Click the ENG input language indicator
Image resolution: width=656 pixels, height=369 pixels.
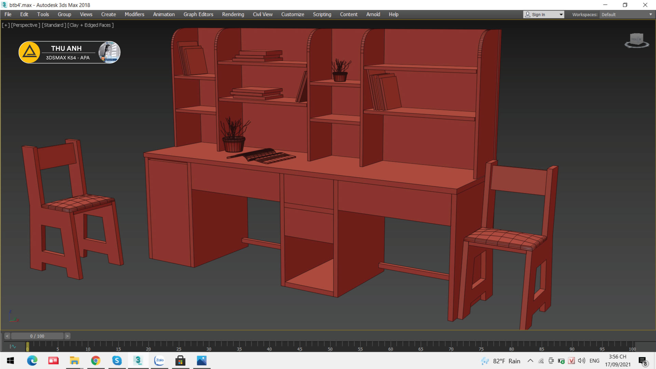coord(594,361)
